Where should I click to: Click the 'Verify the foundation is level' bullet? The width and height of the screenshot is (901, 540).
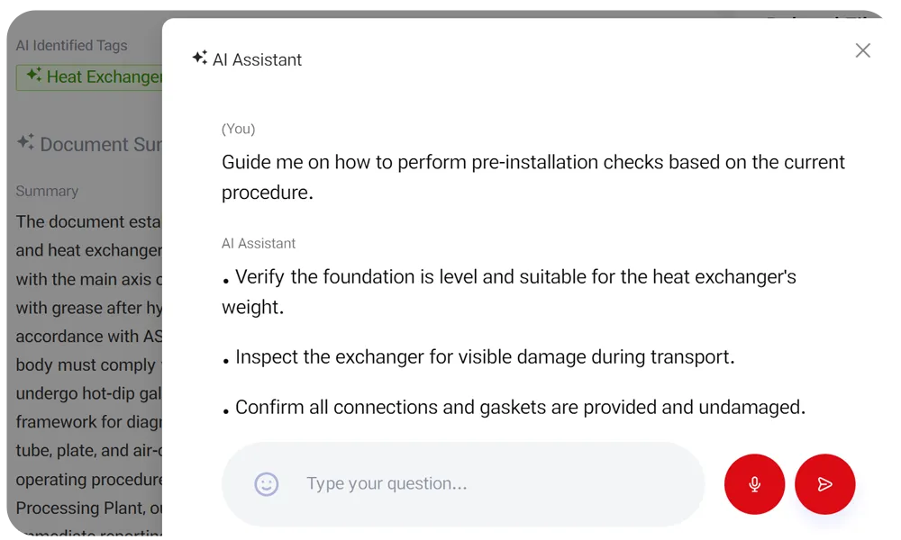click(509, 291)
